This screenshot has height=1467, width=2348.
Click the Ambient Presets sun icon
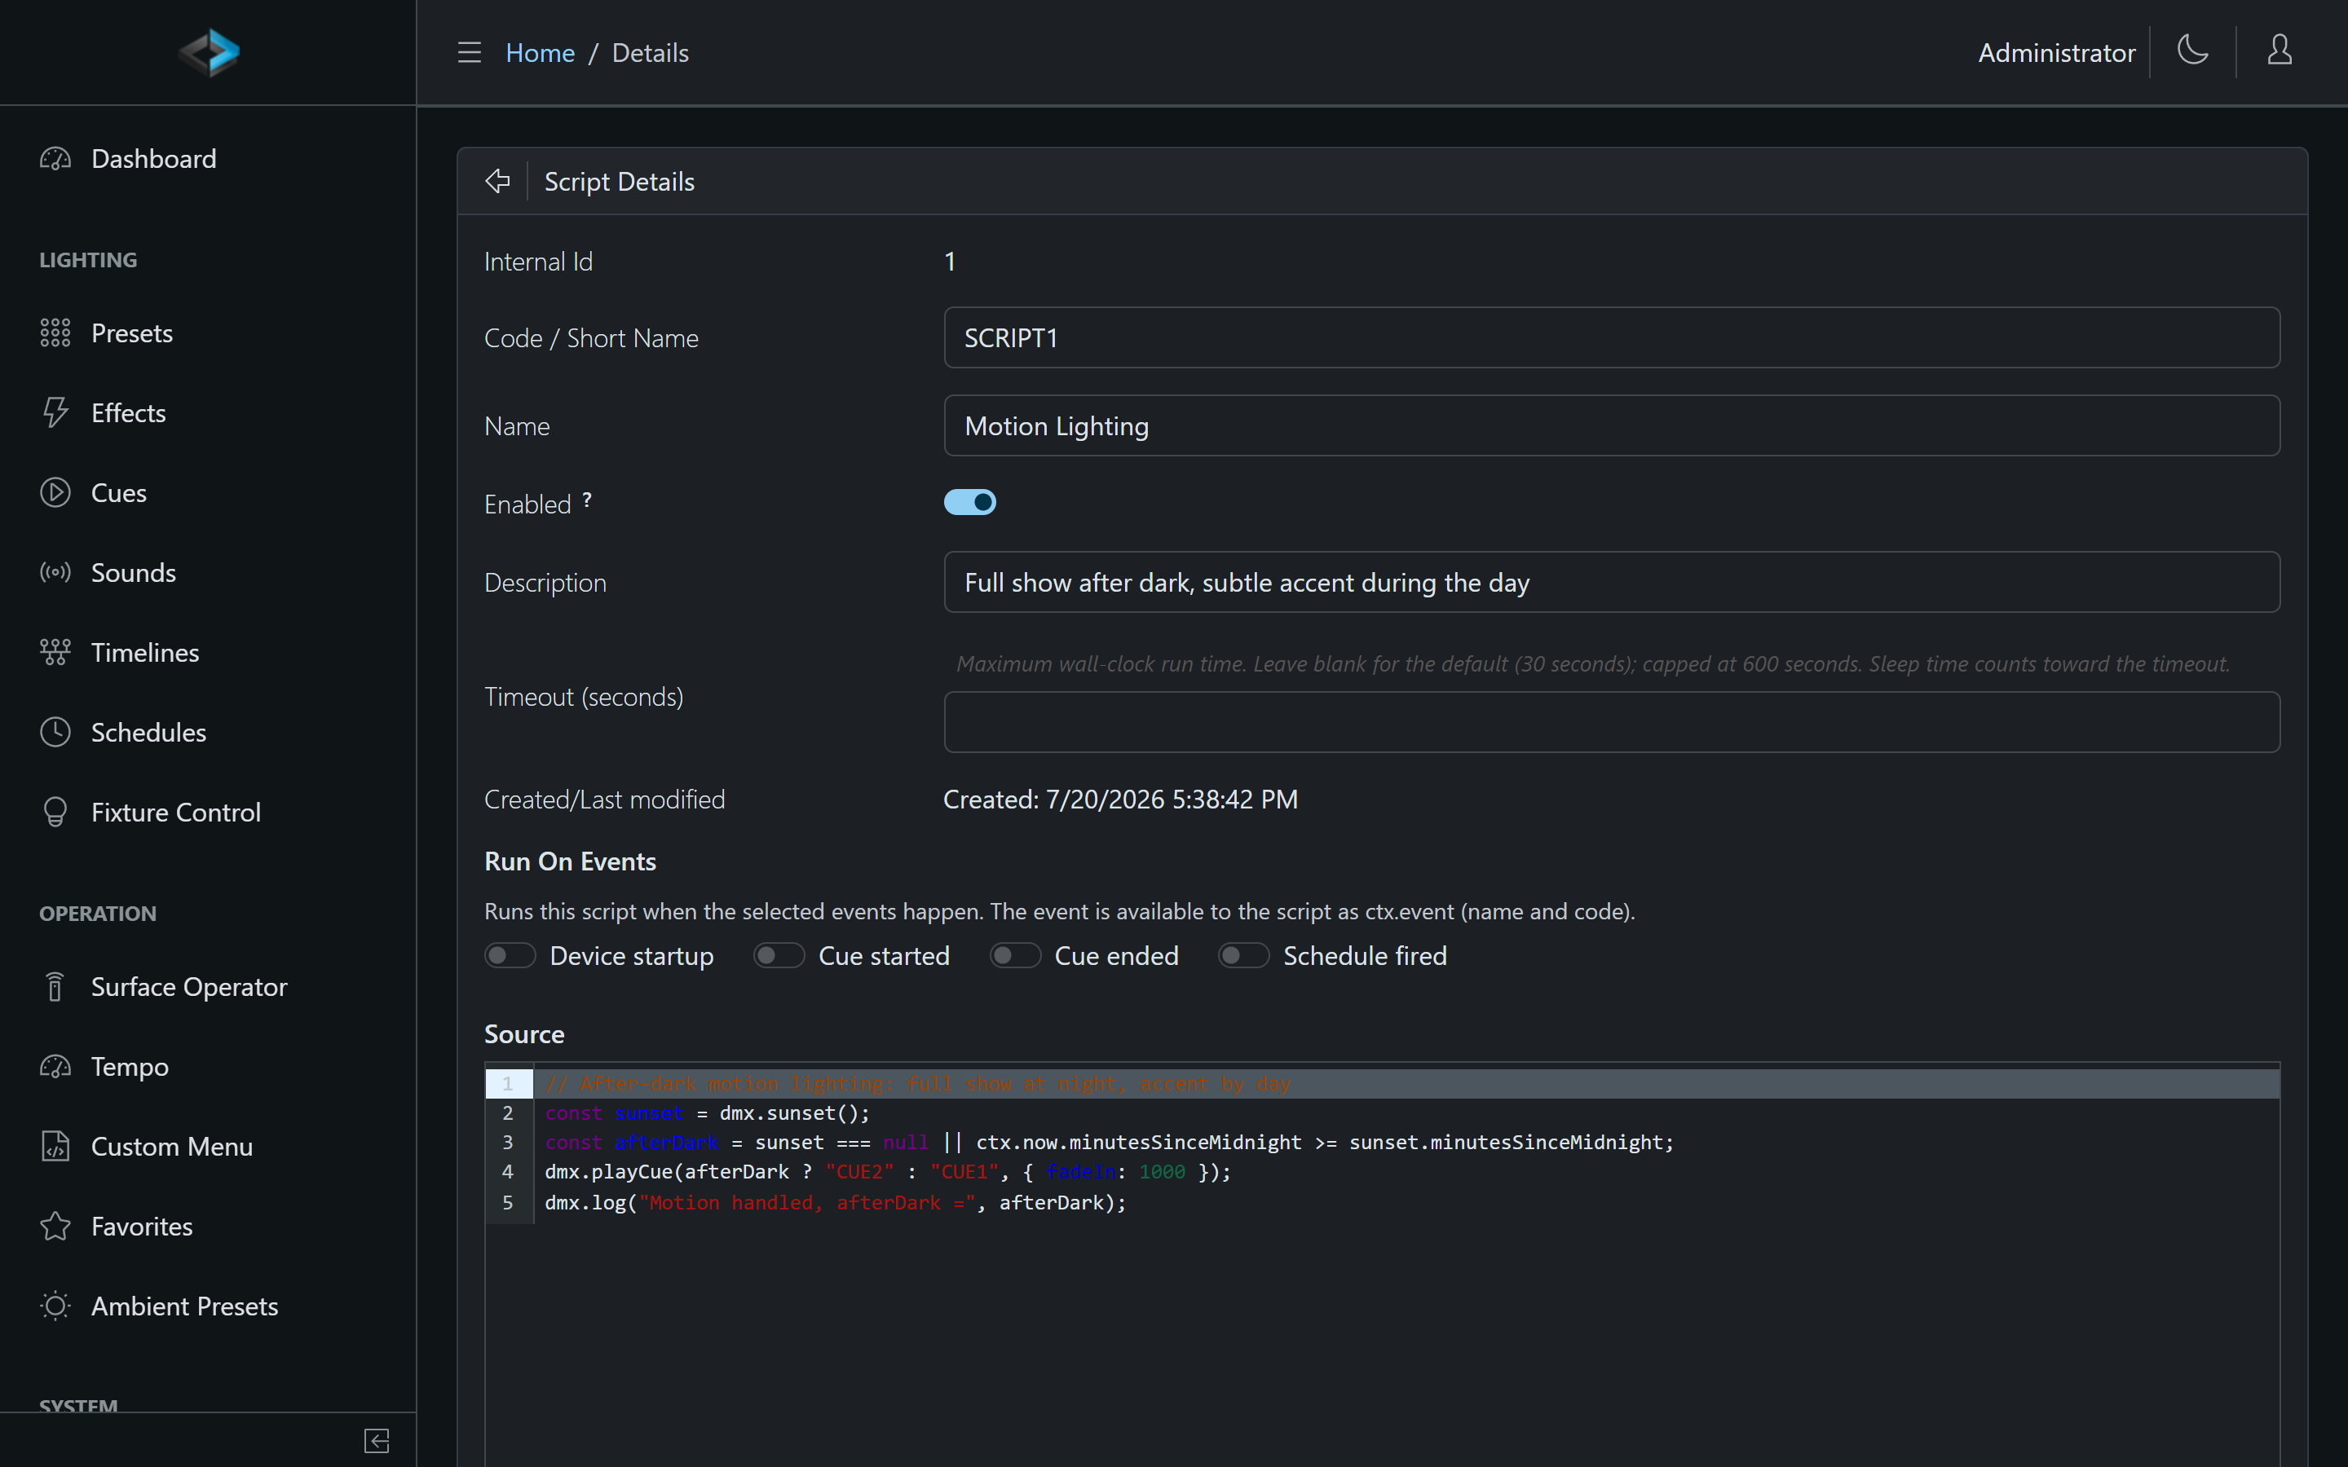click(x=55, y=1306)
